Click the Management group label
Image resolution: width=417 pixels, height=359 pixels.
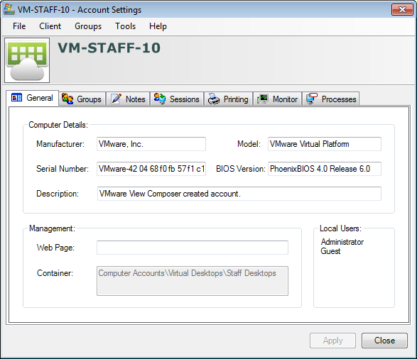coord(52,228)
